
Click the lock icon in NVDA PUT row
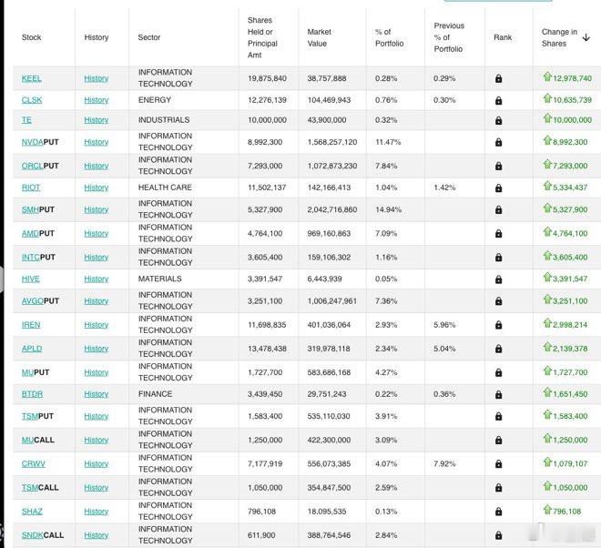[498, 142]
